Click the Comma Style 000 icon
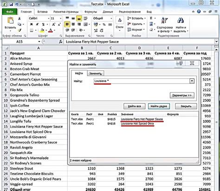The image size is (220, 191). click(110, 24)
